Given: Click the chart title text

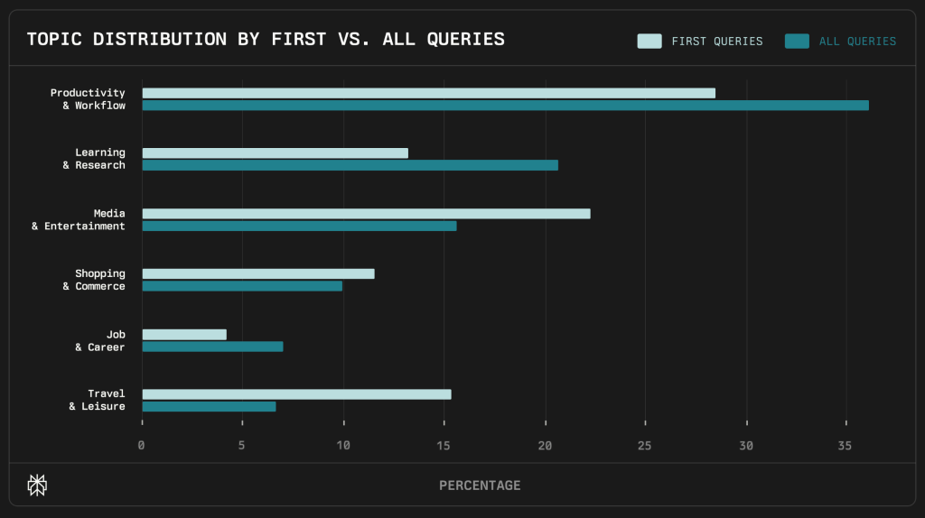Looking at the screenshot, I should click(266, 39).
